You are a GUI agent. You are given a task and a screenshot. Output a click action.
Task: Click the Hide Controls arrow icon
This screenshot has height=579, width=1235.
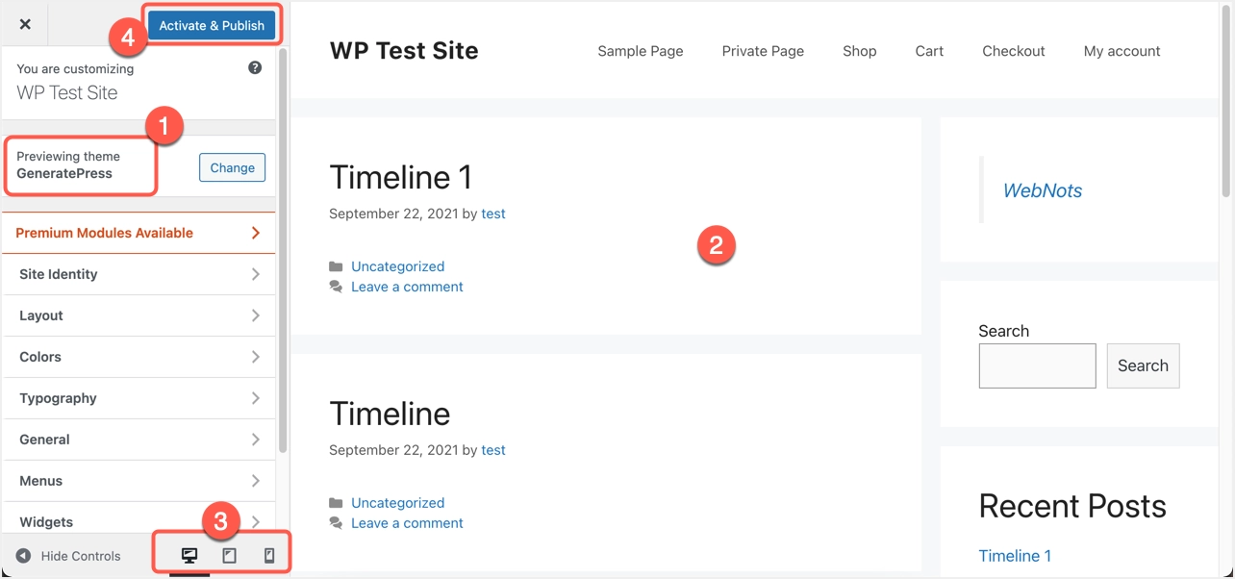click(24, 556)
